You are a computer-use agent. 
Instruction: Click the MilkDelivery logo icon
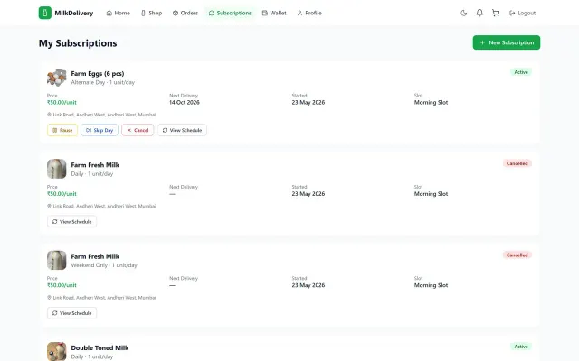coord(45,13)
